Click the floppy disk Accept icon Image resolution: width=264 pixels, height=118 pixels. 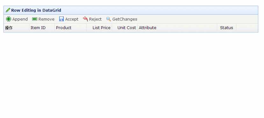pyautogui.click(x=61, y=19)
